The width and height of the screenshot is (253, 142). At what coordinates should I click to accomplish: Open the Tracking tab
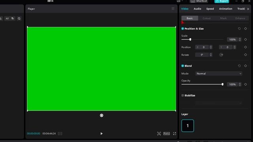241,9
